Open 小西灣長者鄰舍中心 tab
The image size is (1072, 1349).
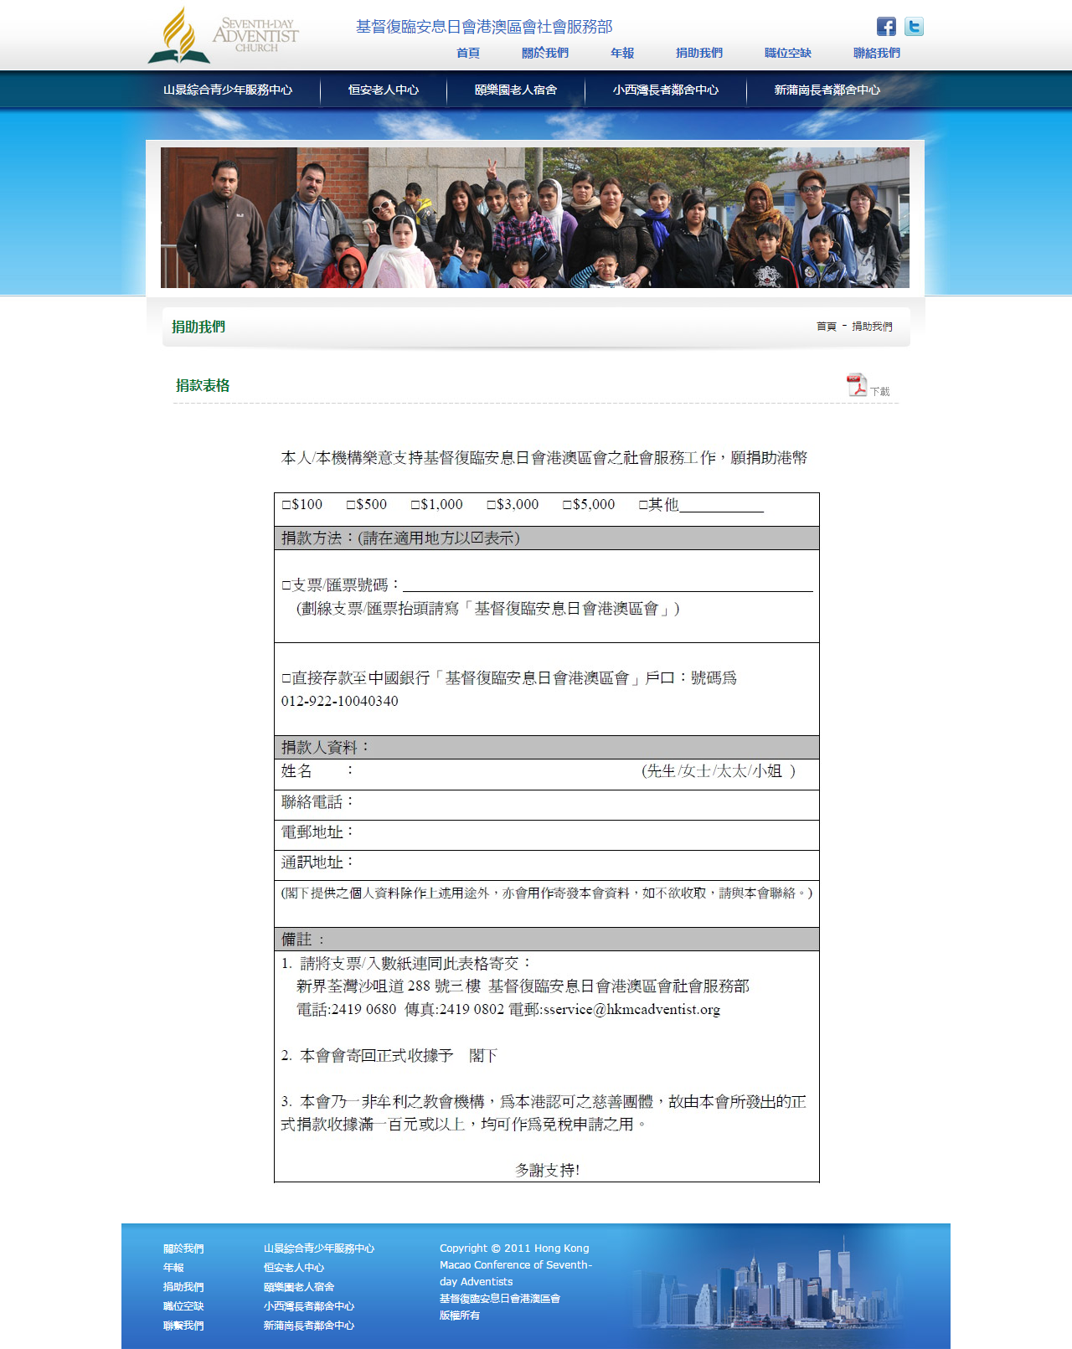point(666,90)
